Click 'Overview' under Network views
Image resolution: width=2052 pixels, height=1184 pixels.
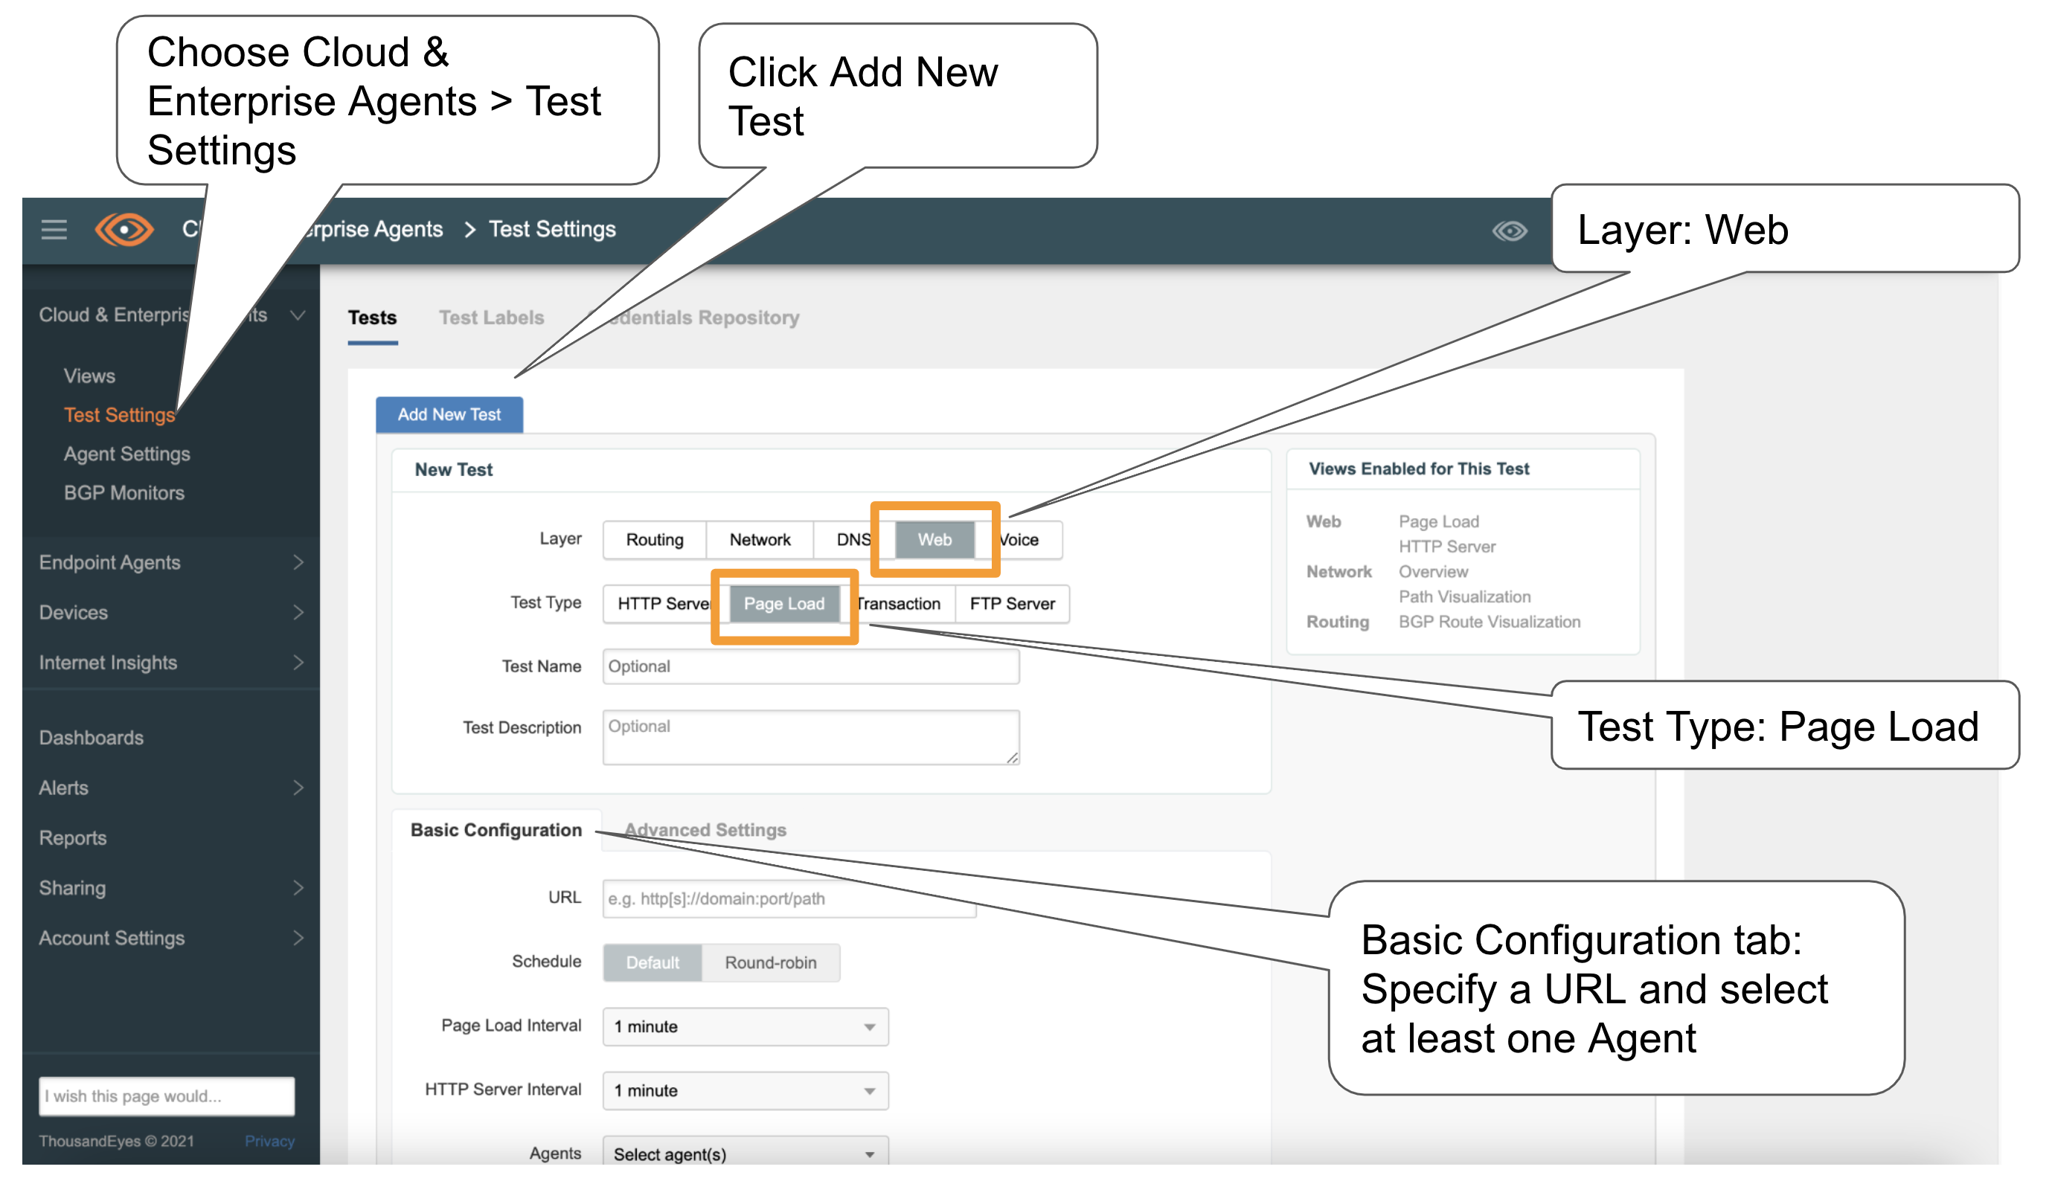(1433, 572)
